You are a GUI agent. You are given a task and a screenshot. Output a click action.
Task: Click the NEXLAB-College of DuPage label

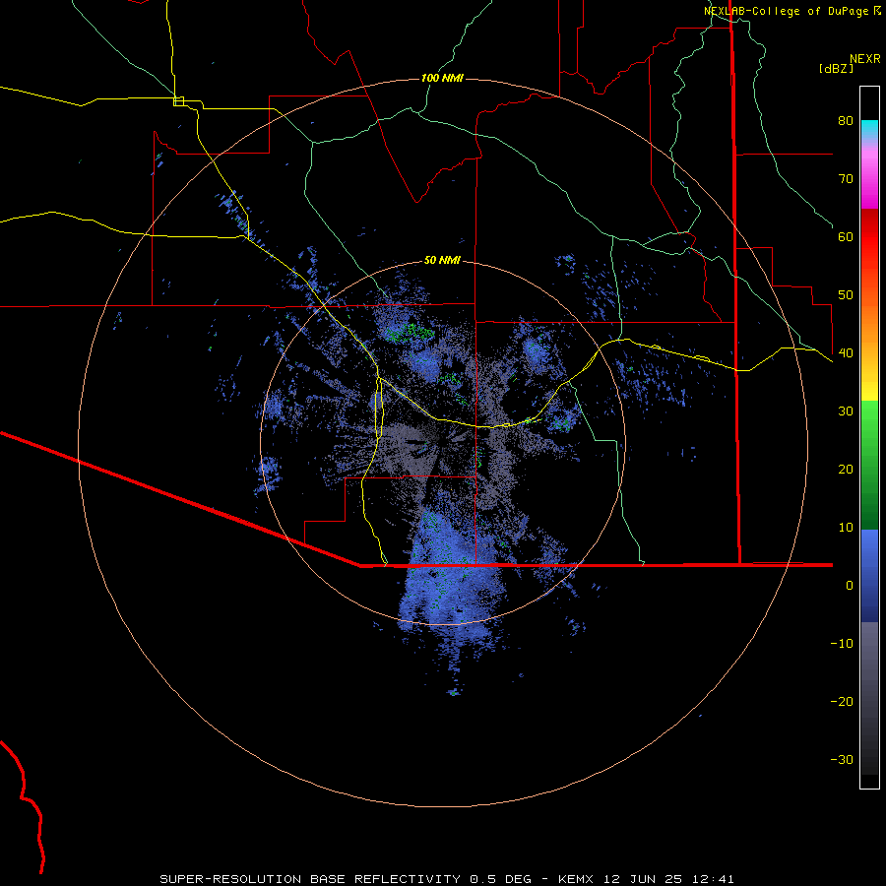coord(786,11)
